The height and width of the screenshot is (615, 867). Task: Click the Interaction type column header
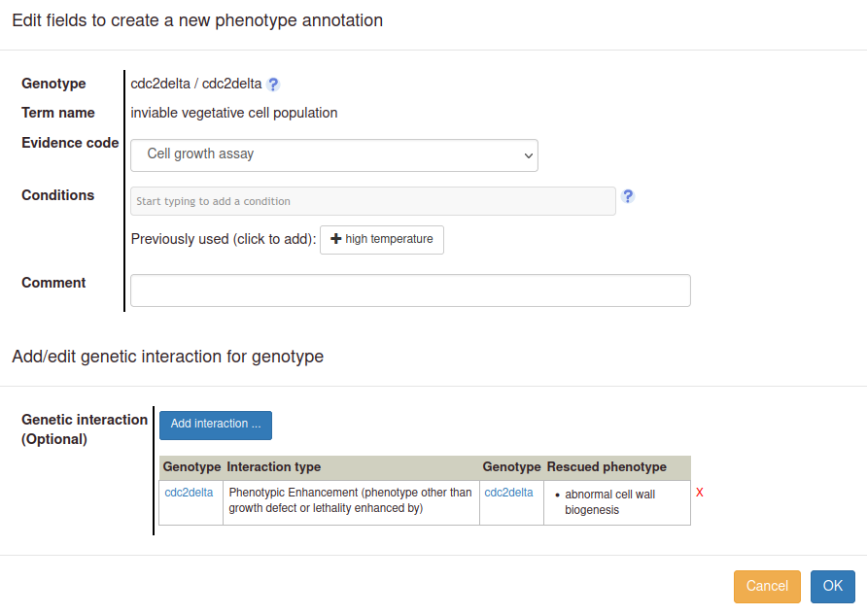click(x=274, y=467)
